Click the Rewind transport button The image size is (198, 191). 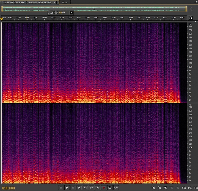point(85,188)
